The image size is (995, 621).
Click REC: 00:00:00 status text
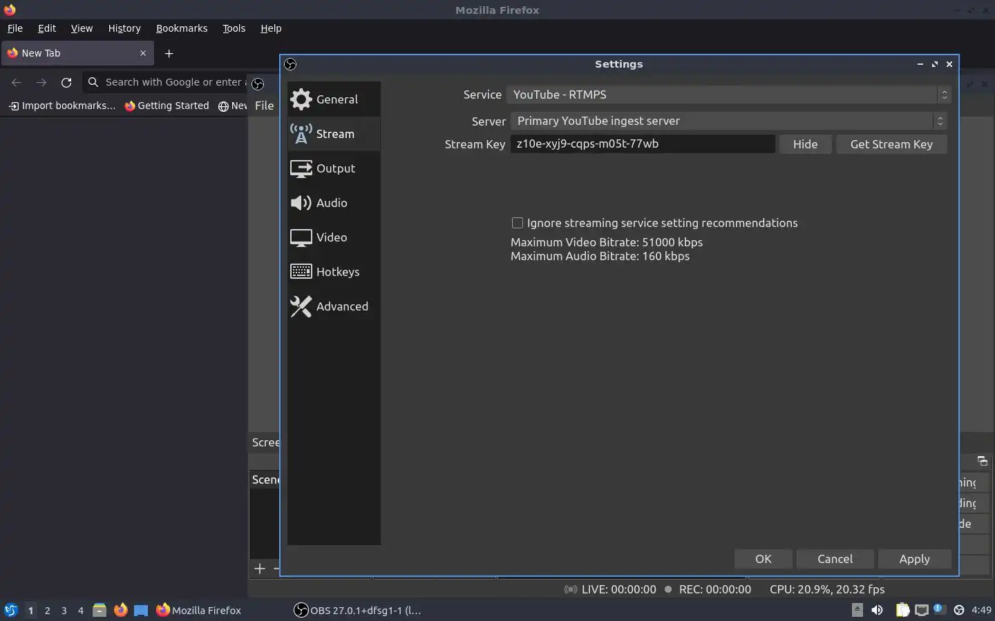point(714,589)
